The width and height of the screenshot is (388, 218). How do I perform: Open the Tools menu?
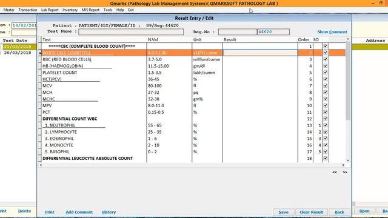tap(108, 10)
